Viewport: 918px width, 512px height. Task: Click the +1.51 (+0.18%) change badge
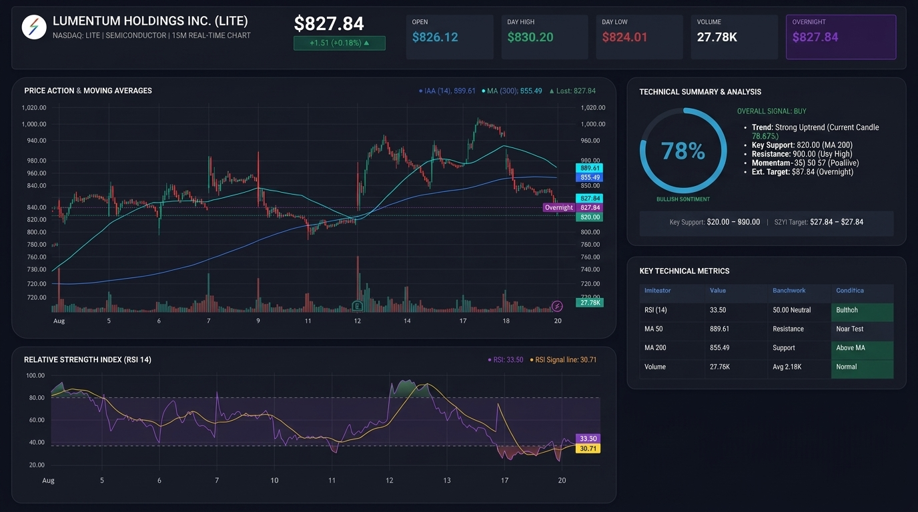tap(340, 43)
